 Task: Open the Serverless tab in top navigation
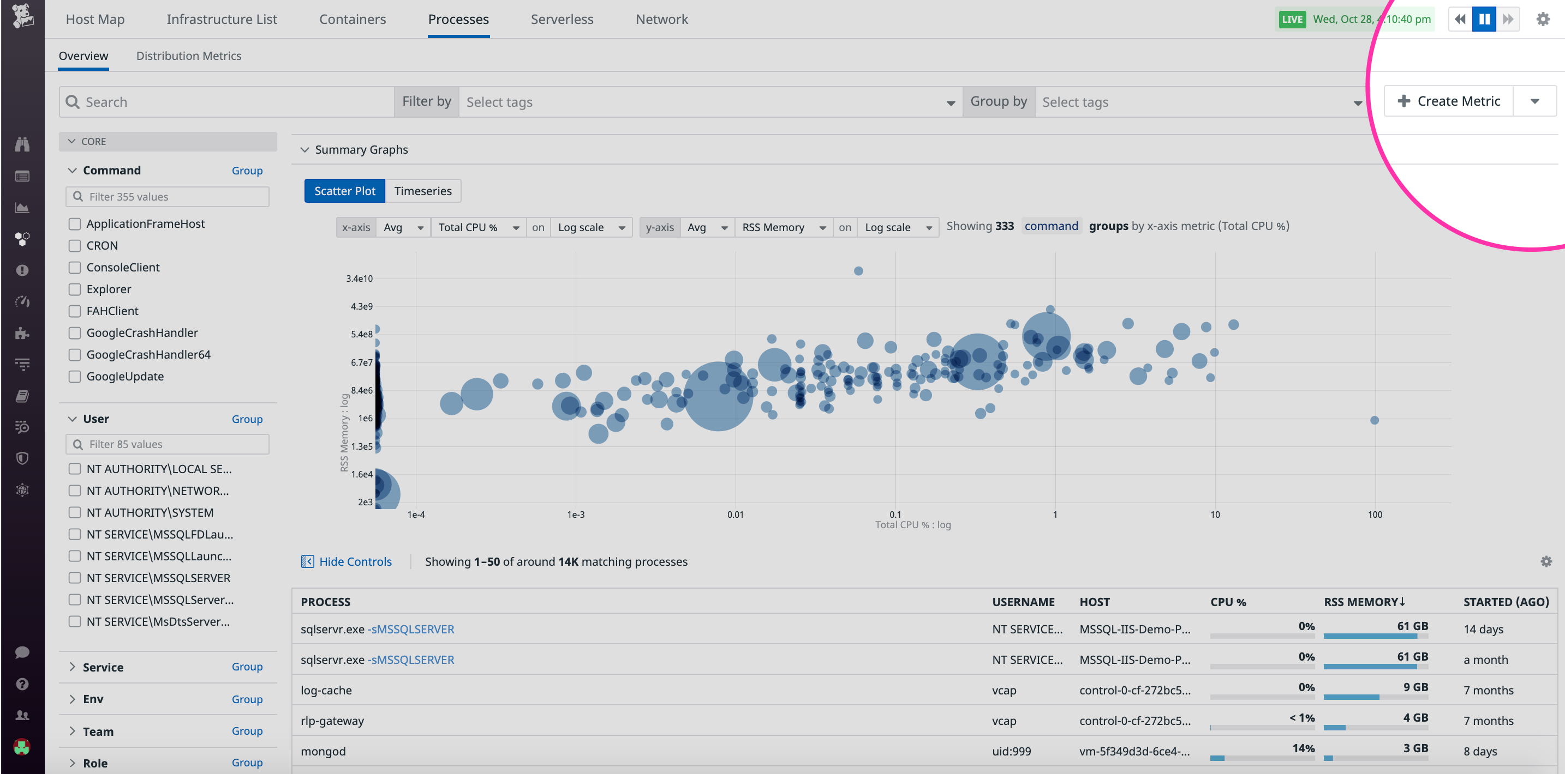tap(562, 19)
